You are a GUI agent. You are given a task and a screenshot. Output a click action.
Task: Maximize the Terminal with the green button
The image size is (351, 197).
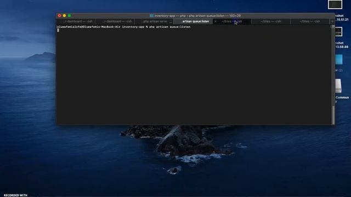(69, 16)
